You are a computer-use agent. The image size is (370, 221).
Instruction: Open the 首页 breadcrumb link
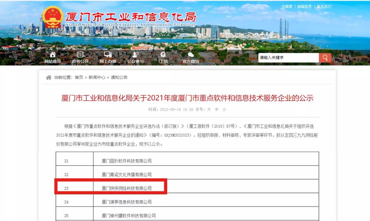(79, 78)
